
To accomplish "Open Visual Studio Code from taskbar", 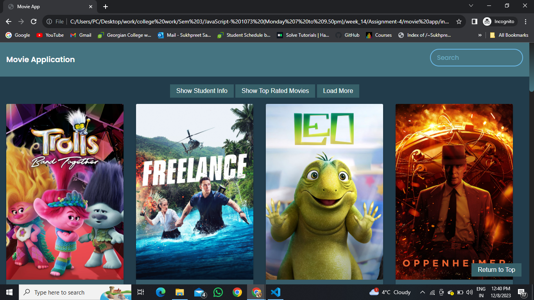I will tap(275, 292).
